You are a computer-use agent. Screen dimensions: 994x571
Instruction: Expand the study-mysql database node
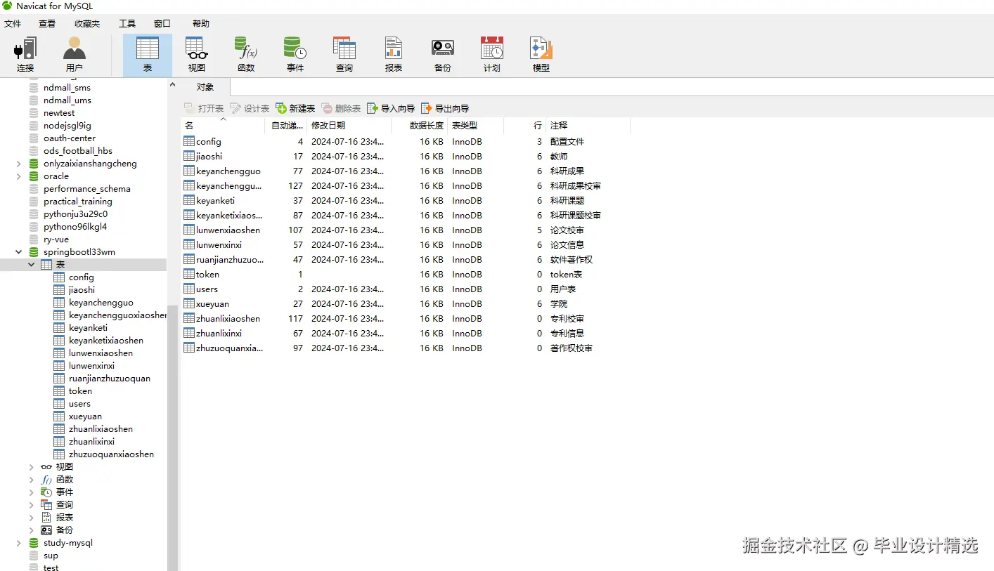click(x=19, y=543)
